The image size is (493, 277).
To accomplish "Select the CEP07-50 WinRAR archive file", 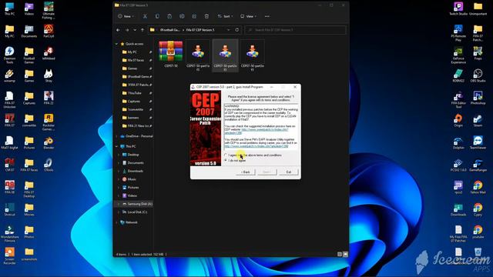I will (x=171, y=55).
